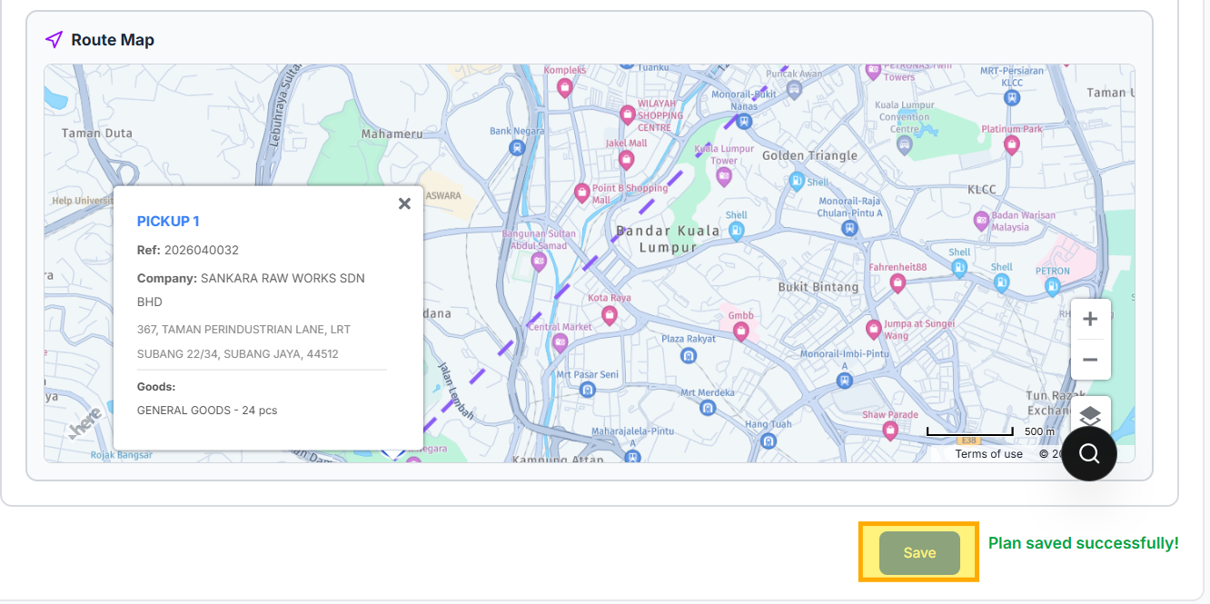
Task: Select the Platinum Park pin
Action: pos(1011,144)
